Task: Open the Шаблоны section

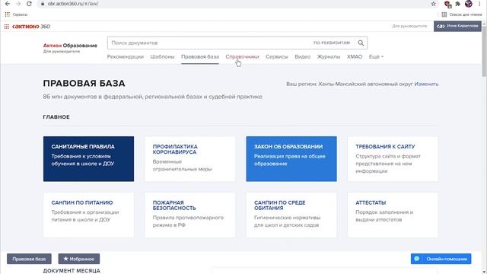Action: tap(162, 56)
